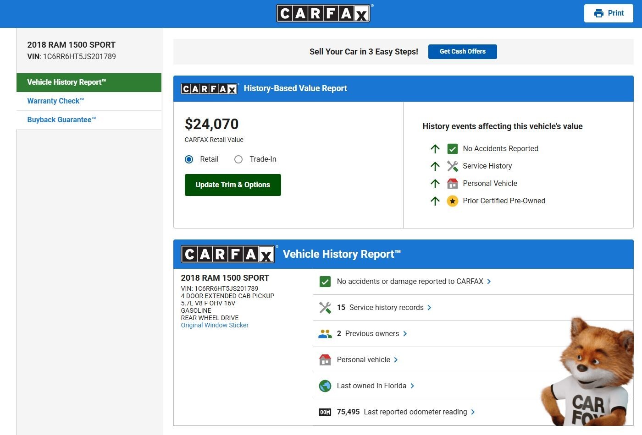
Task: Click the up arrow beside Service History
Action: [435, 166]
